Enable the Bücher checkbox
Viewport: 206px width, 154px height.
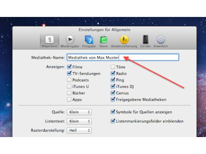pos(69,93)
